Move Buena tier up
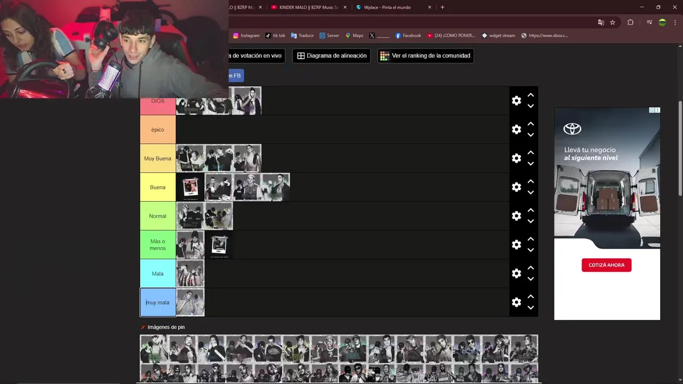 (x=530, y=181)
